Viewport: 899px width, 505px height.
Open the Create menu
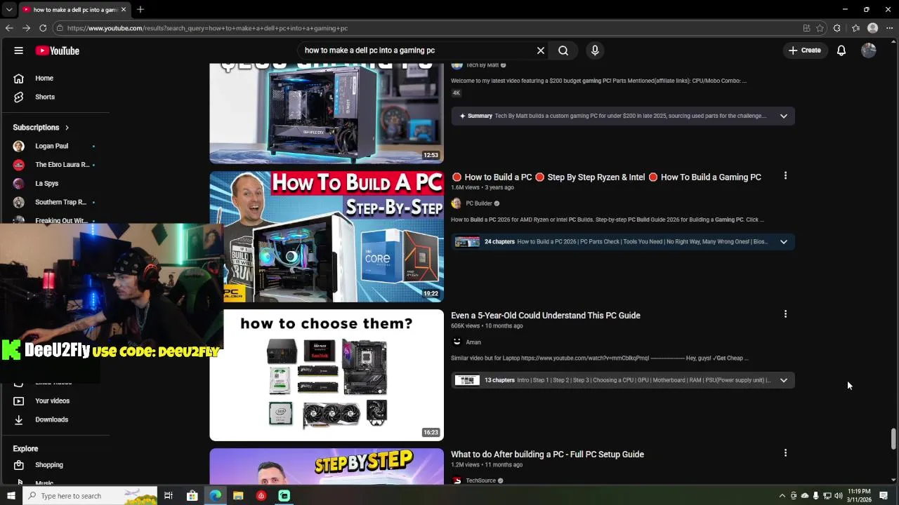tap(804, 50)
